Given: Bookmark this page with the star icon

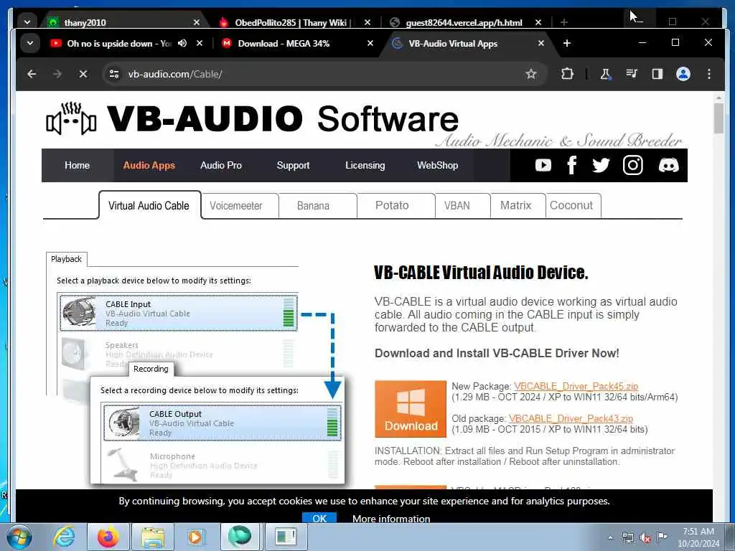Looking at the screenshot, I should tap(530, 74).
